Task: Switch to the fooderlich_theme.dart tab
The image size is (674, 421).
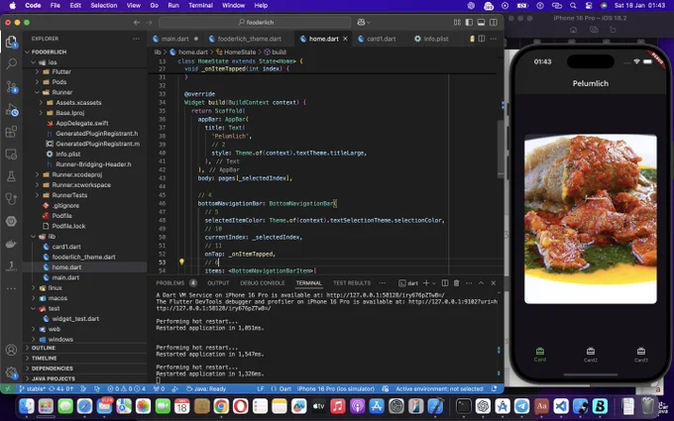Action: (x=250, y=39)
